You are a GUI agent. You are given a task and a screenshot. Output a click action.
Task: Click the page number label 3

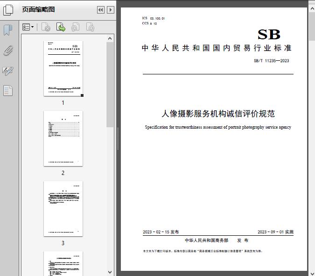tap(63, 243)
